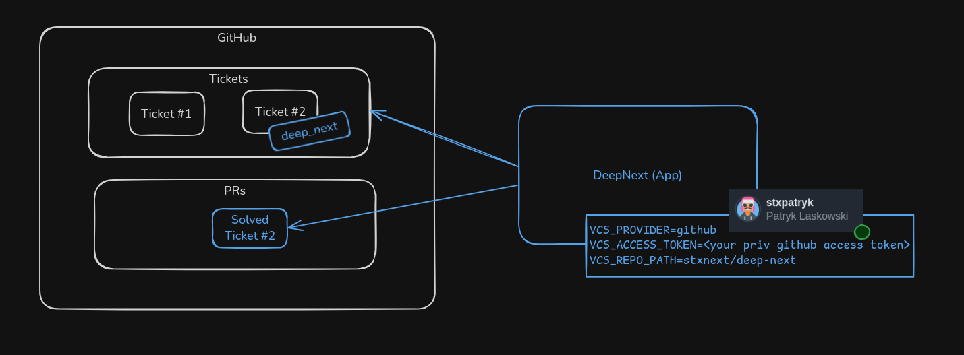Click 'VCS_REPO_PATH=stxnext/deep-next' line
Screen dimensions: 964x355
click(693, 260)
